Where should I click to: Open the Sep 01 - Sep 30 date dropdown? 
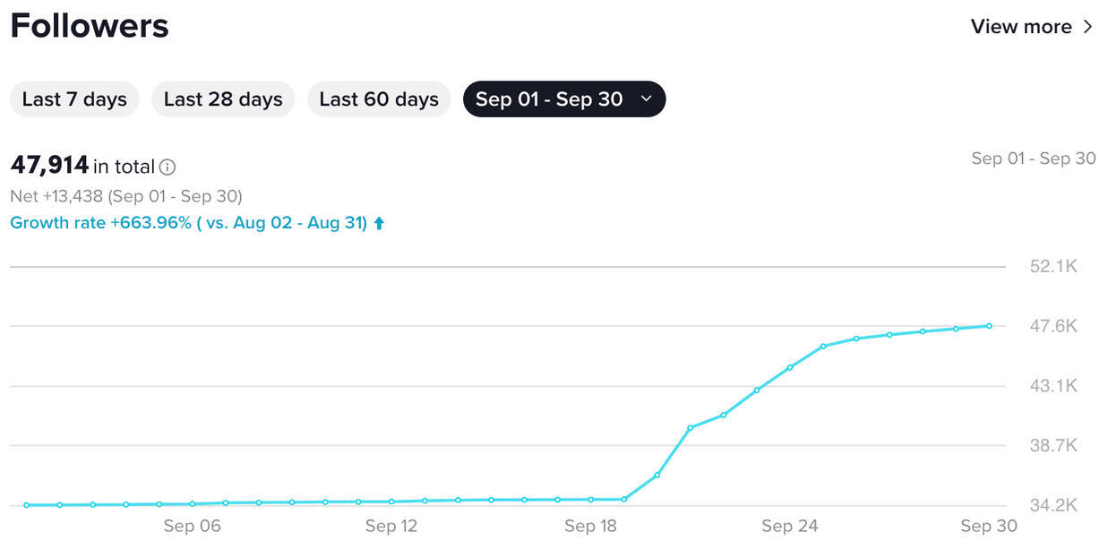tap(548, 99)
